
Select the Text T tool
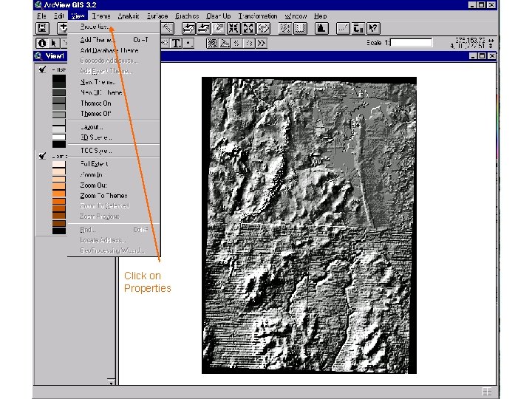point(177,43)
